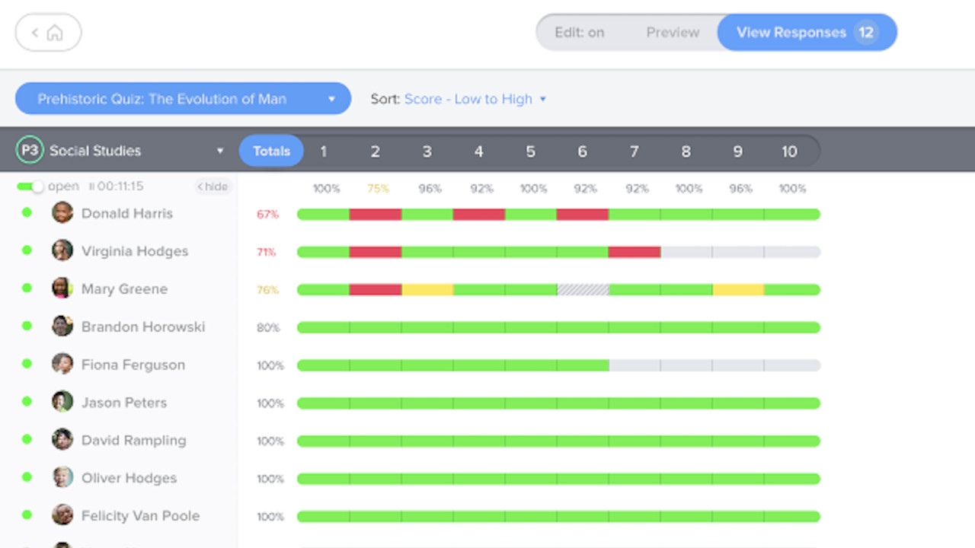Click Virginia Hodges's profile picture
Screen dimensions: 975x548
pyautogui.click(x=62, y=250)
